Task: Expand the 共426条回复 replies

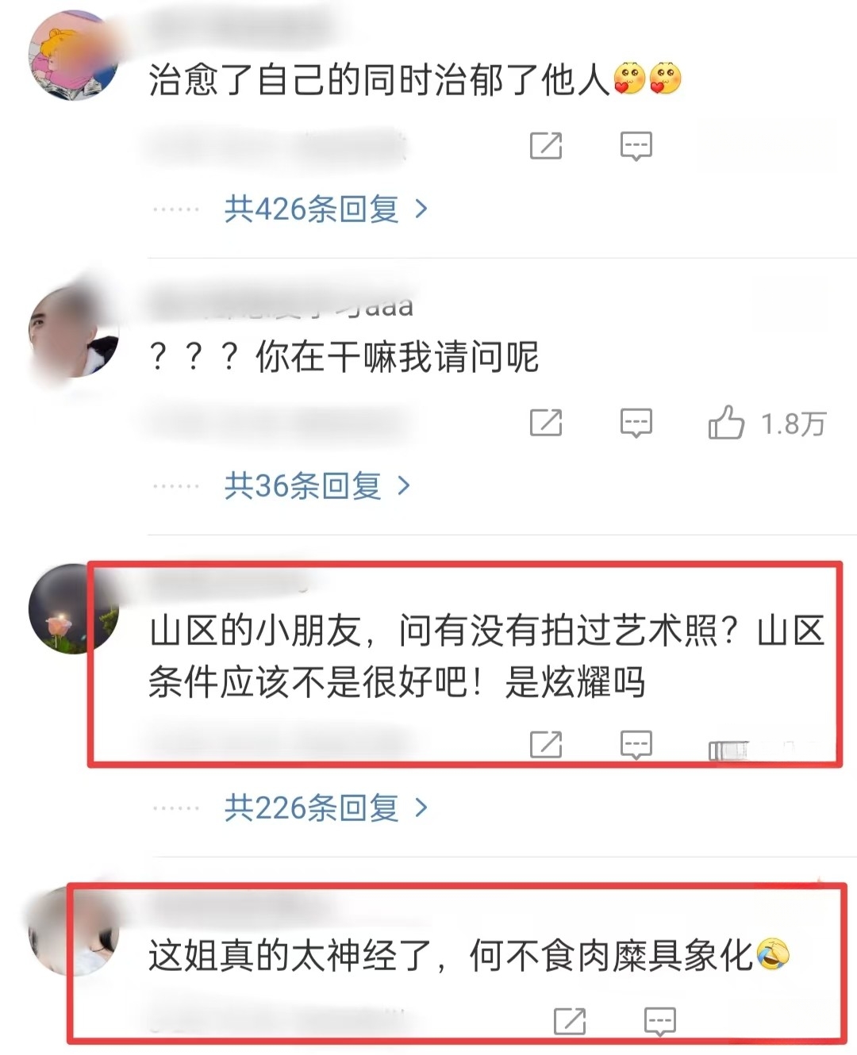Action: pyautogui.click(x=326, y=209)
